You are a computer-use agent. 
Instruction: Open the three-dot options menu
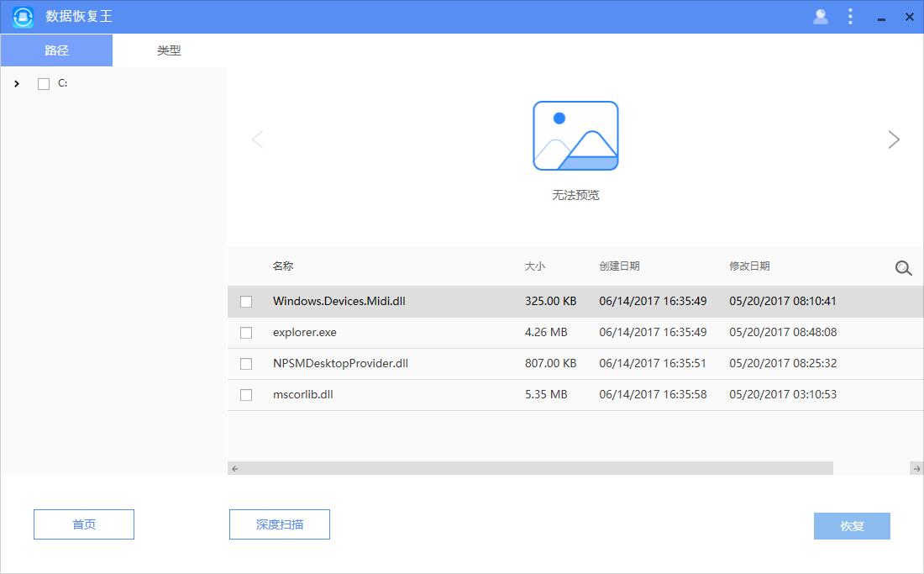850,16
